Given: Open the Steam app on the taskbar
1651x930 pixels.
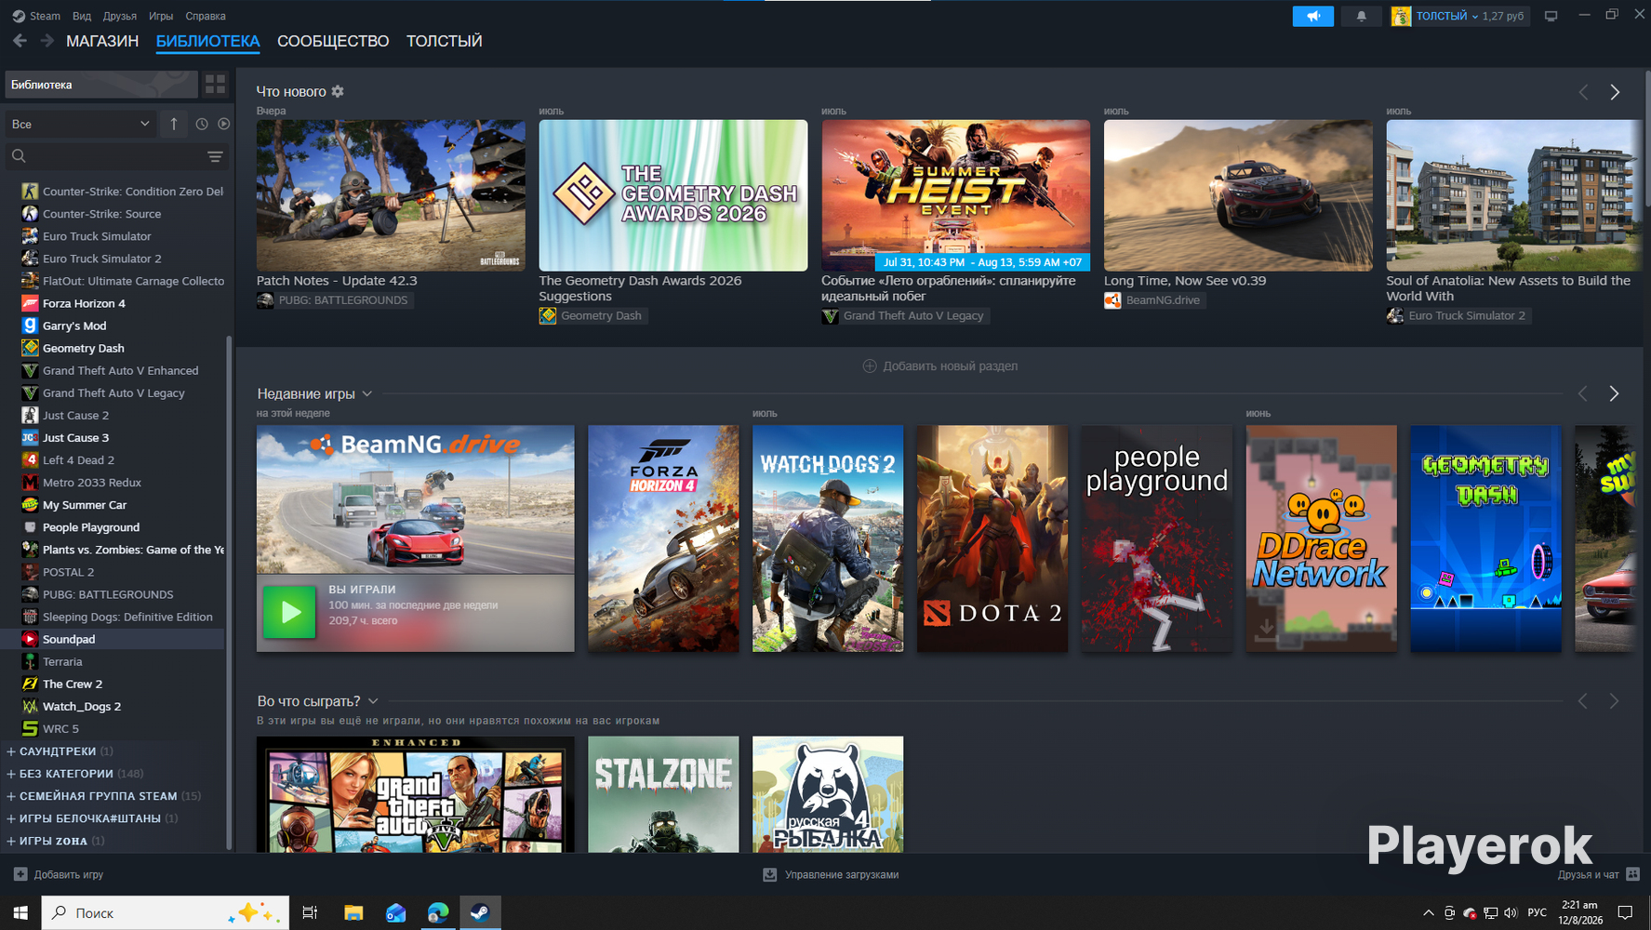Looking at the screenshot, I should click(481, 913).
